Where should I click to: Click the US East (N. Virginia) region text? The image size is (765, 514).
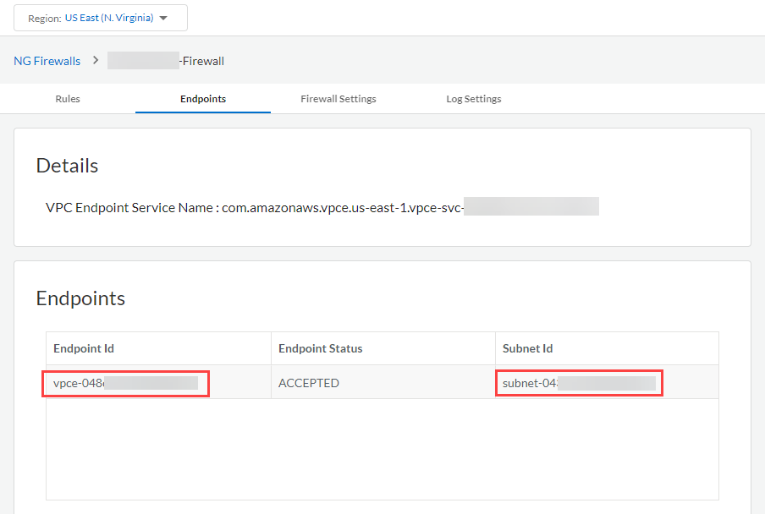109,18
